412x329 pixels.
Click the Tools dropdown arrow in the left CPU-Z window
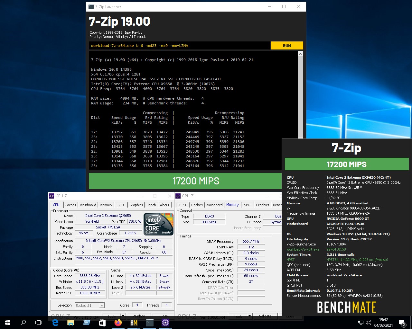(123, 316)
